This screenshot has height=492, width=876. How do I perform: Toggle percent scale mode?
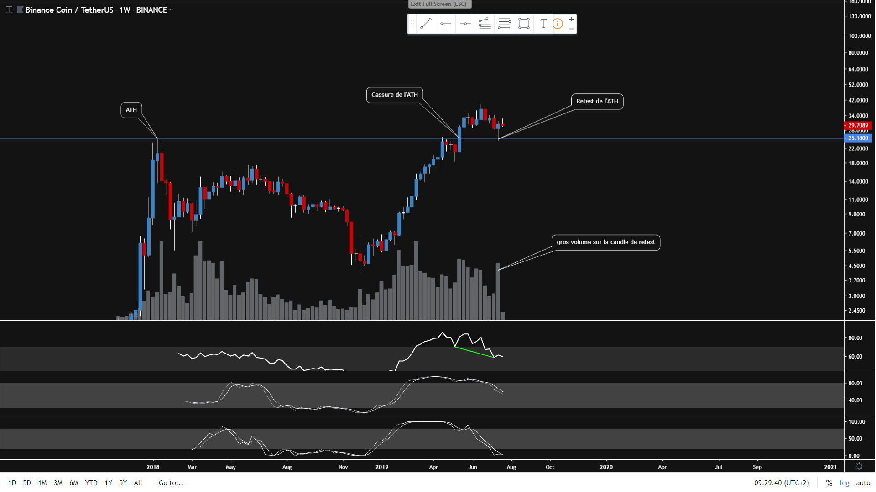tap(829, 483)
